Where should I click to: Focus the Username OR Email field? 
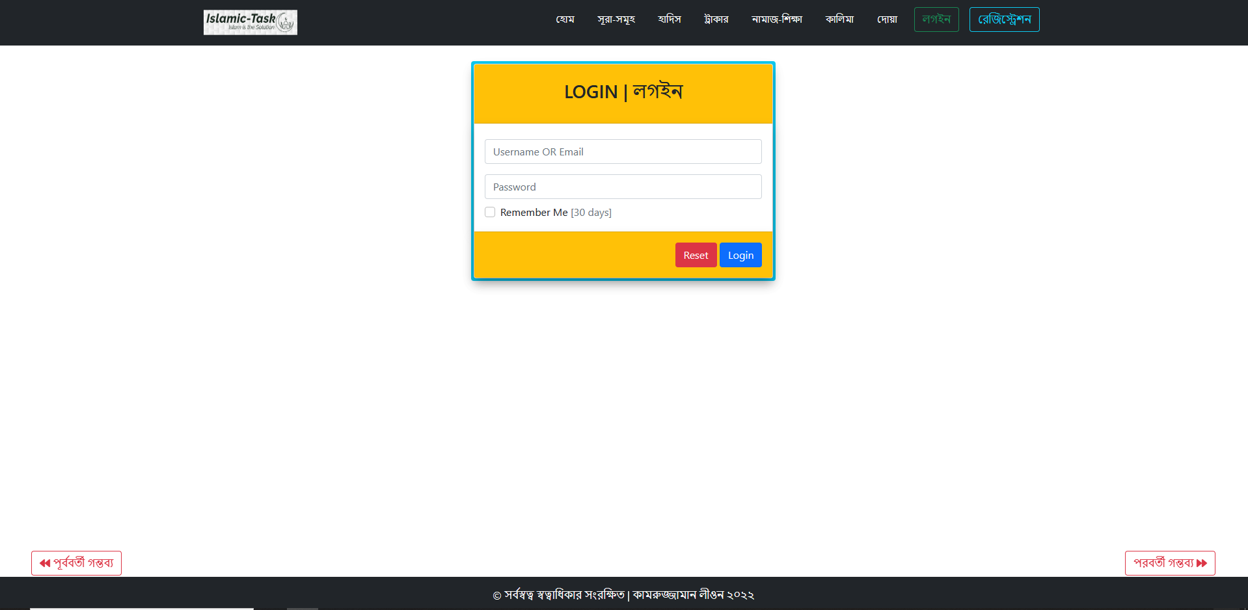pyautogui.click(x=623, y=152)
